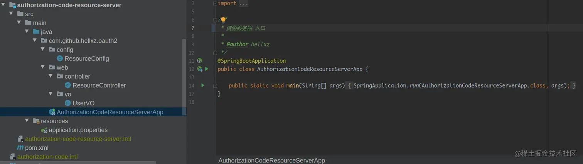Collapse the resources folder arrow
583x164 pixels.
(x=27, y=120)
